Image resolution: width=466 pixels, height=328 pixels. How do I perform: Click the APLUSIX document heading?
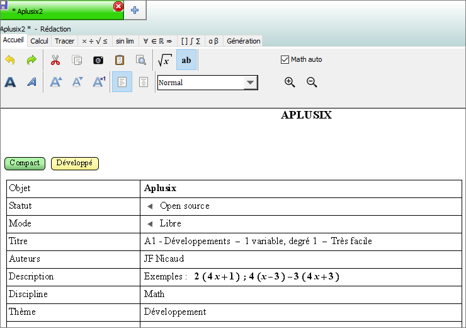[307, 115]
